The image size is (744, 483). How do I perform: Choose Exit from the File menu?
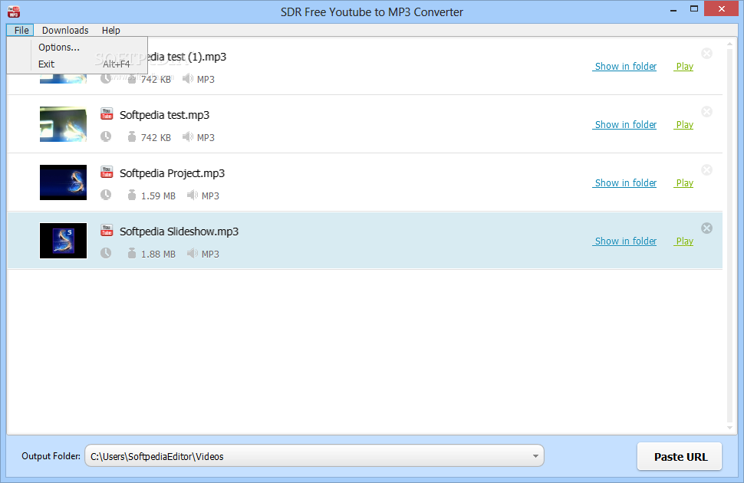(x=47, y=64)
